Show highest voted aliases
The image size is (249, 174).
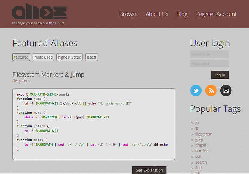(x=70, y=57)
